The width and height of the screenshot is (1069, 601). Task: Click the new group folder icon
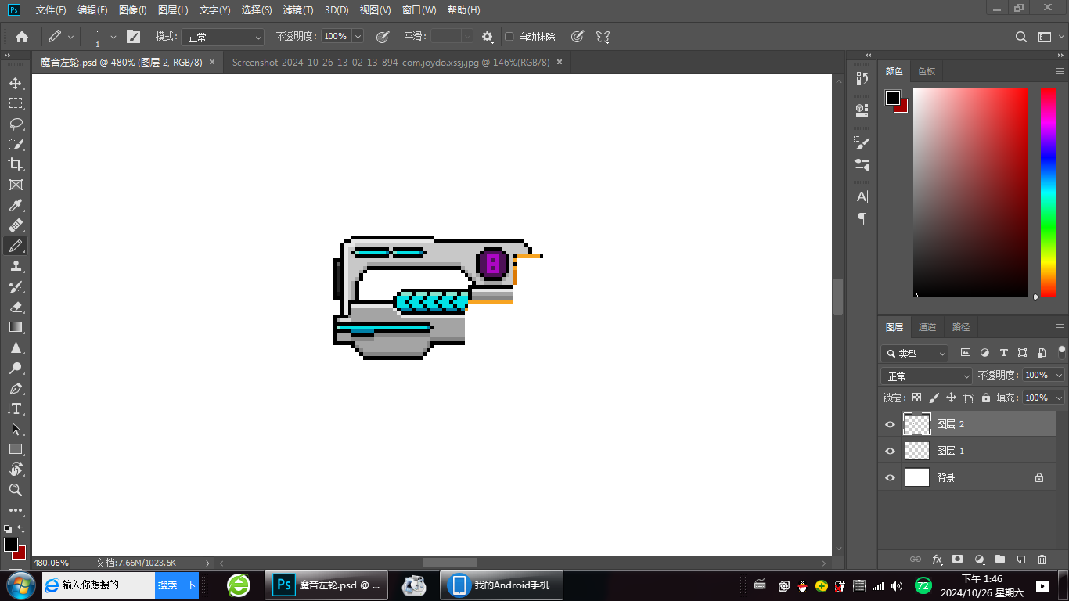point(999,560)
